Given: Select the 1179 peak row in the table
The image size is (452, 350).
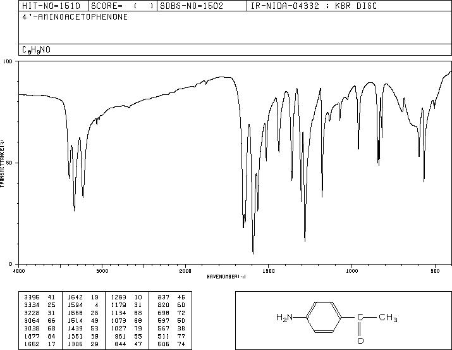Looking at the screenshot, I should pyautogui.click(x=126, y=305).
